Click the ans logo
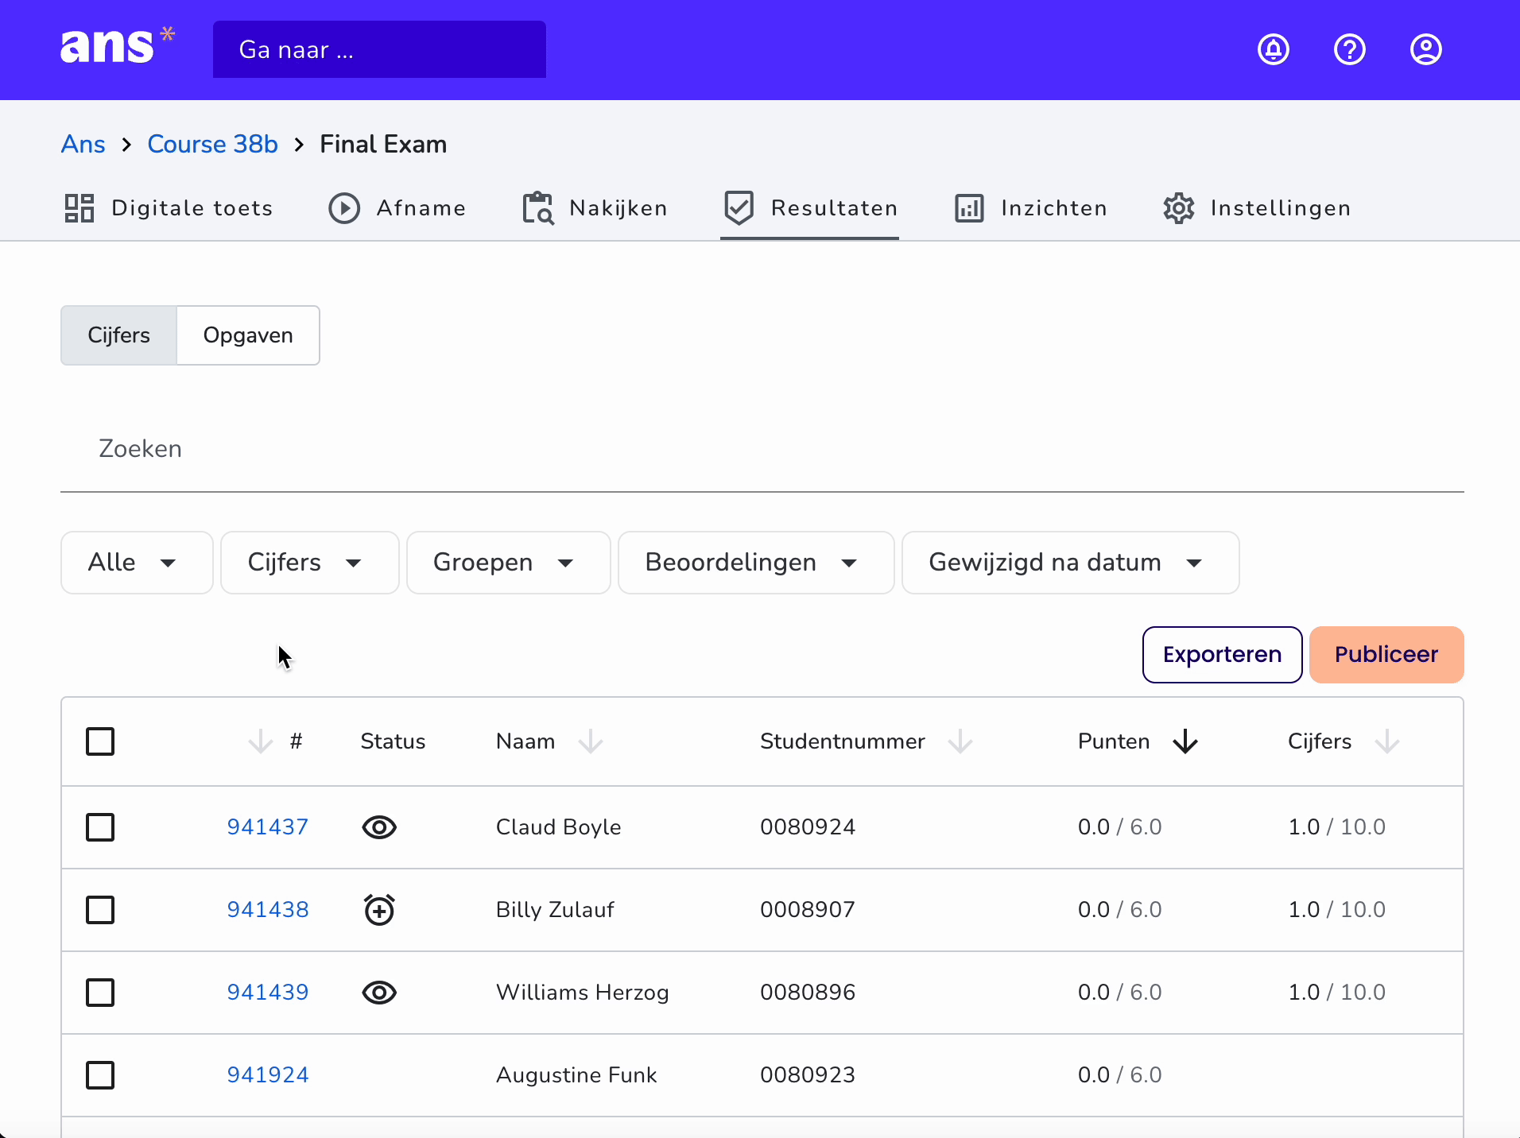Viewport: 1520px width, 1138px height. pos(118,45)
